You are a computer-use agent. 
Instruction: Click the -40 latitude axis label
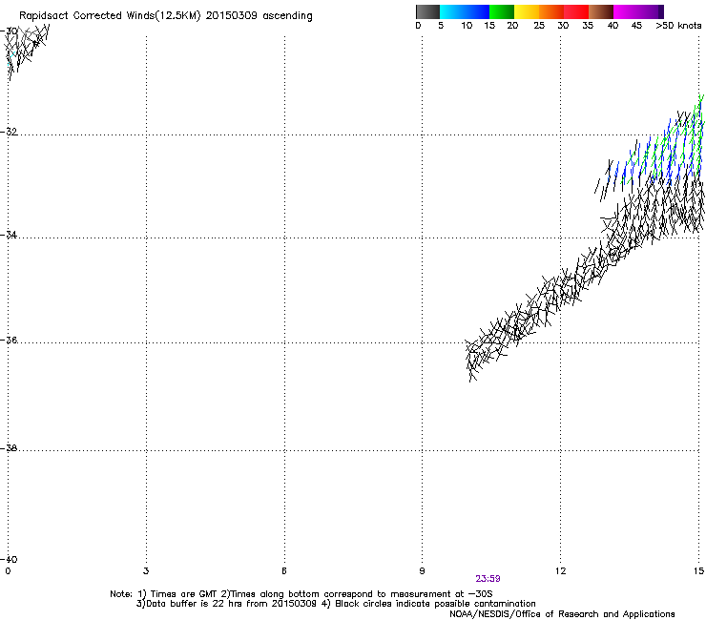pos(9,559)
